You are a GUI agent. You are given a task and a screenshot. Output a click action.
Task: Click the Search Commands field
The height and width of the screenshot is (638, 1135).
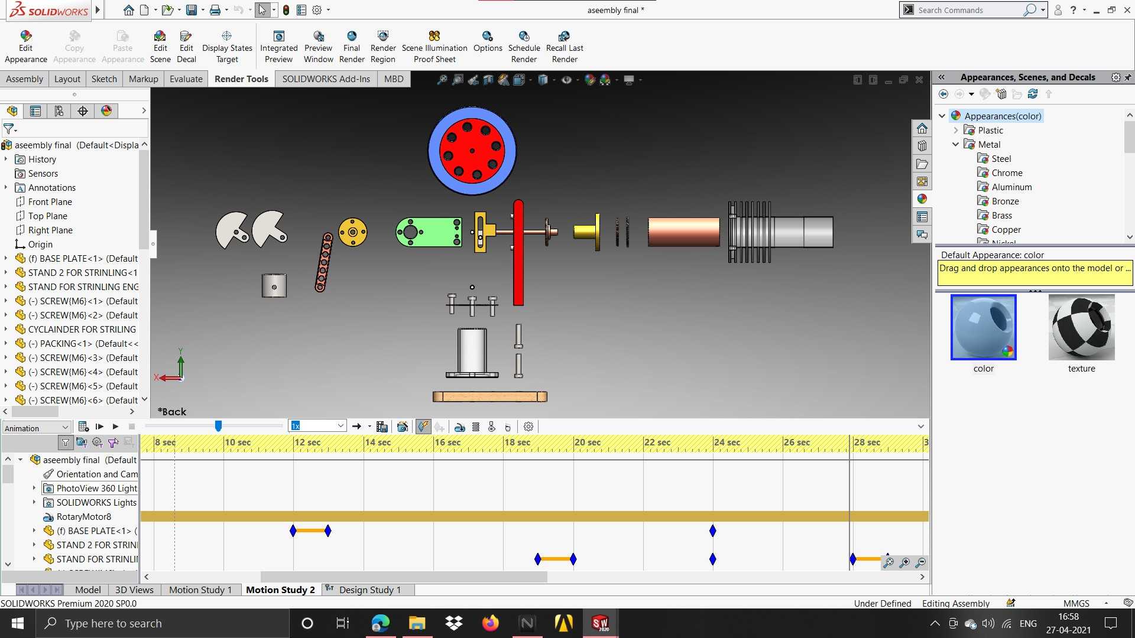(969, 10)
